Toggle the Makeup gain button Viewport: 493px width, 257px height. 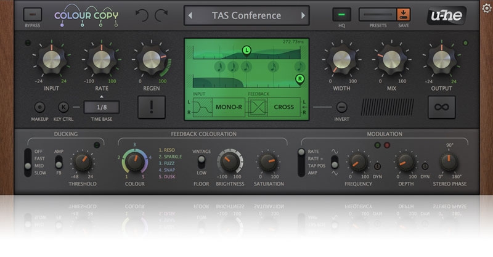tap(40, 107)
